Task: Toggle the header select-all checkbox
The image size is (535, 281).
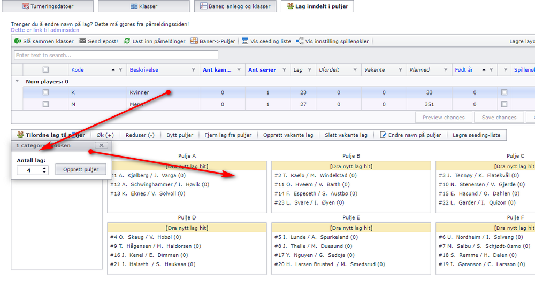Action: click(x=45, y=69)
